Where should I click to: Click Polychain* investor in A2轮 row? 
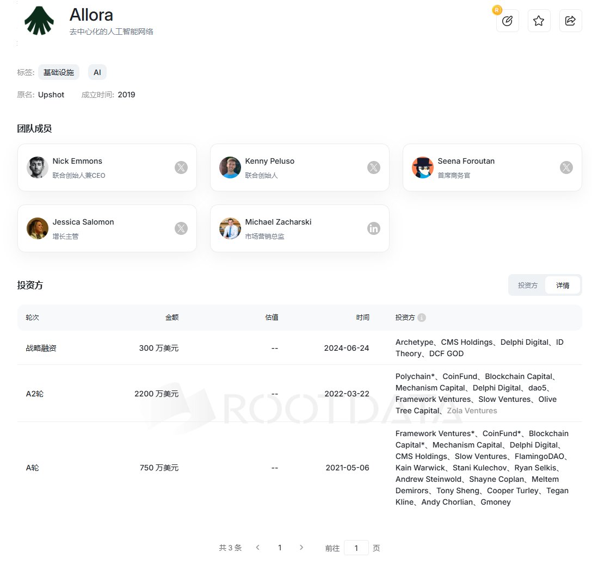tap(415, 376)
